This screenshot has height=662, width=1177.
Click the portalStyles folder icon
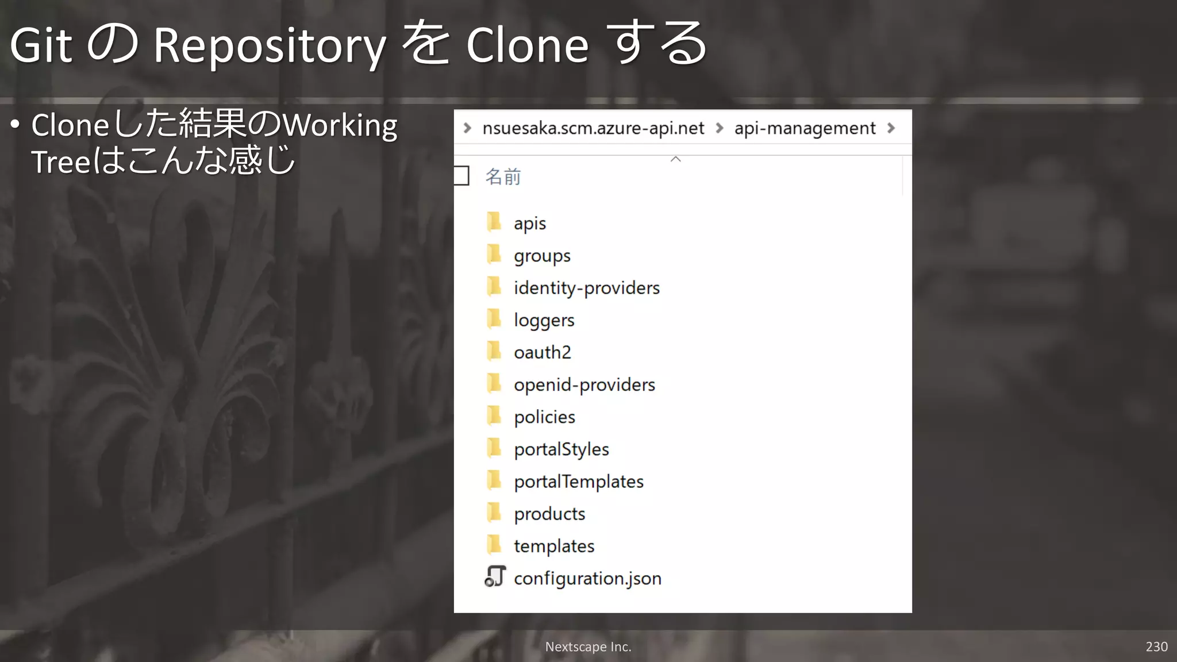(494, 447)
